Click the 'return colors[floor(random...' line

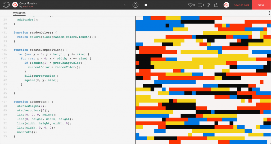click(57, 37)
